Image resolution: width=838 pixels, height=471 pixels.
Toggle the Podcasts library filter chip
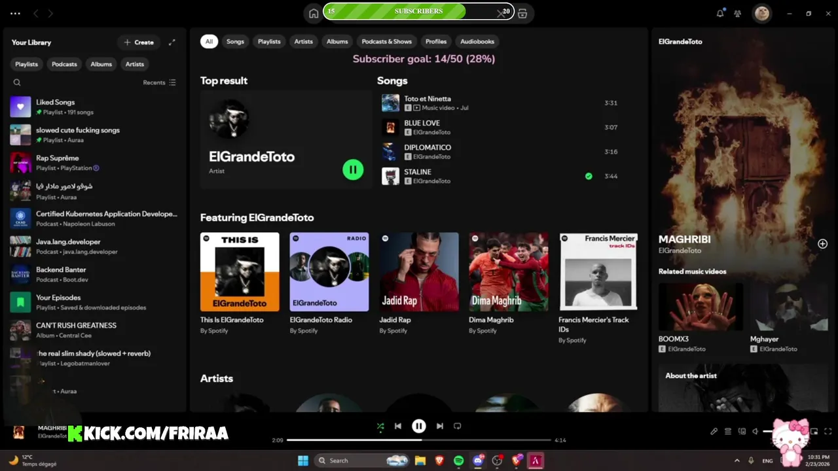point(64,64)
